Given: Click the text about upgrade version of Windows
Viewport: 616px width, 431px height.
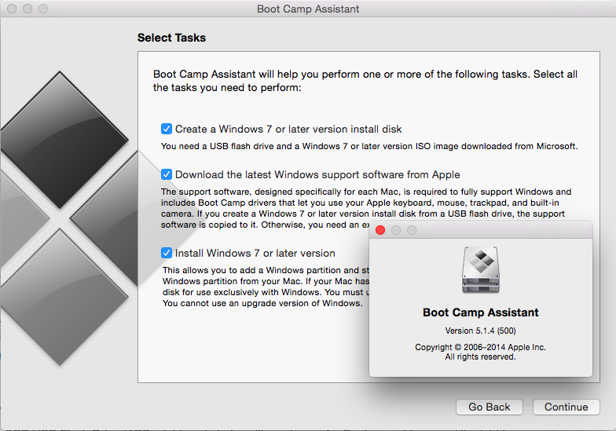Looking at the screenshot, I should [262, 303].
